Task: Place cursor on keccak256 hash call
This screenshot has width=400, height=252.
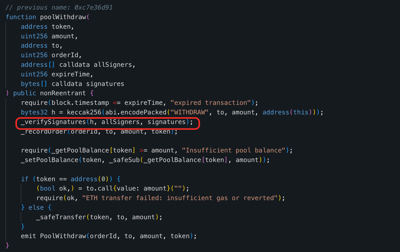Action: pos(84,112)
